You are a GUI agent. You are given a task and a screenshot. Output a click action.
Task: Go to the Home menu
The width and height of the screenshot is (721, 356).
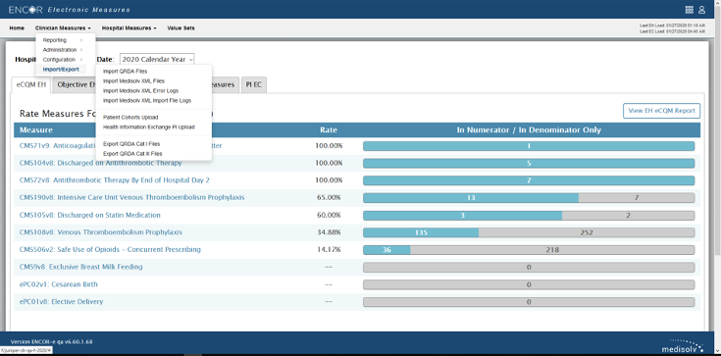[x=17, y=28]
